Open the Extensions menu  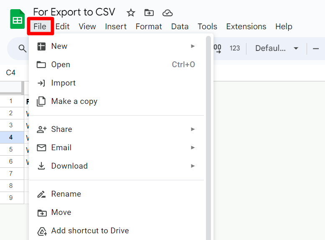pyautogui.click(x=246, y=27)
